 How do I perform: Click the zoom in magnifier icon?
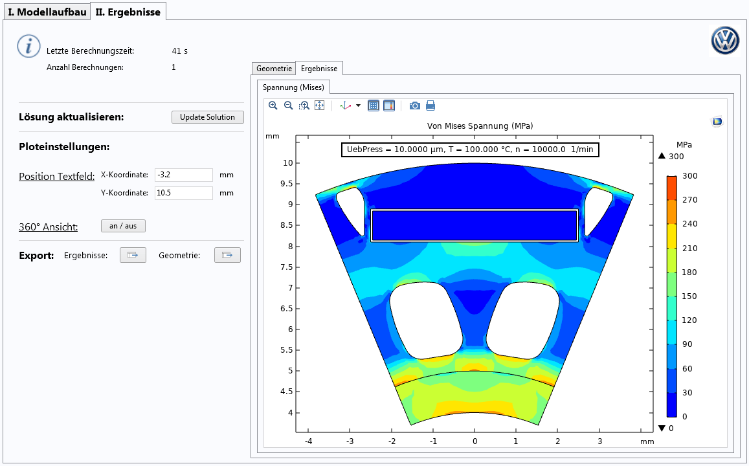273,105
